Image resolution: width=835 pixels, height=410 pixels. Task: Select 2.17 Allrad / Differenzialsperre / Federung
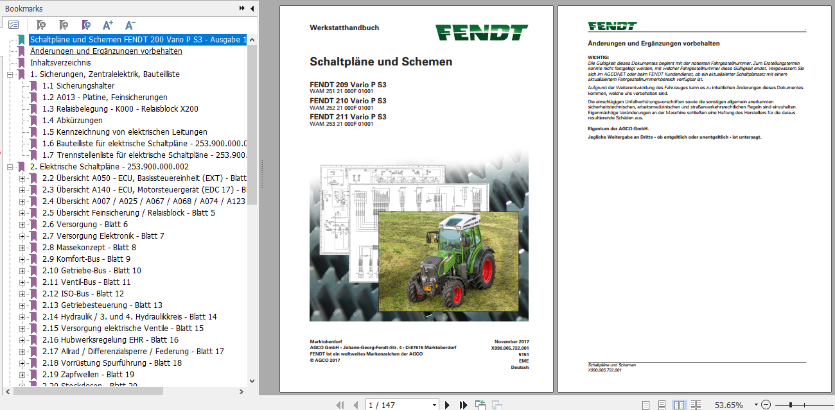point(133,352)
